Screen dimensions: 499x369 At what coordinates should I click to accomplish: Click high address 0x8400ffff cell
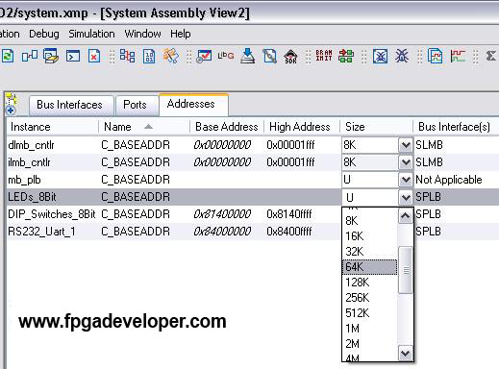(289, 232)
